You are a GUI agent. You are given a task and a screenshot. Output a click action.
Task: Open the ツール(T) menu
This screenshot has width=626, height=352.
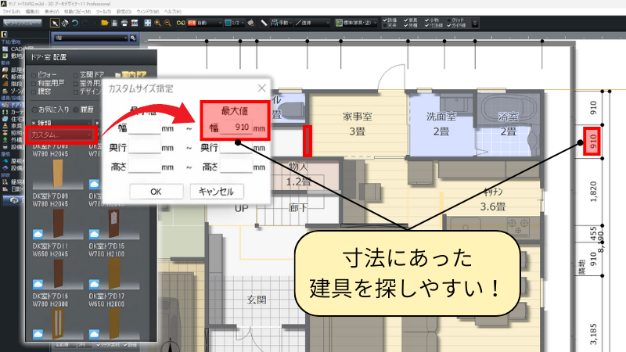pos(103,12)
